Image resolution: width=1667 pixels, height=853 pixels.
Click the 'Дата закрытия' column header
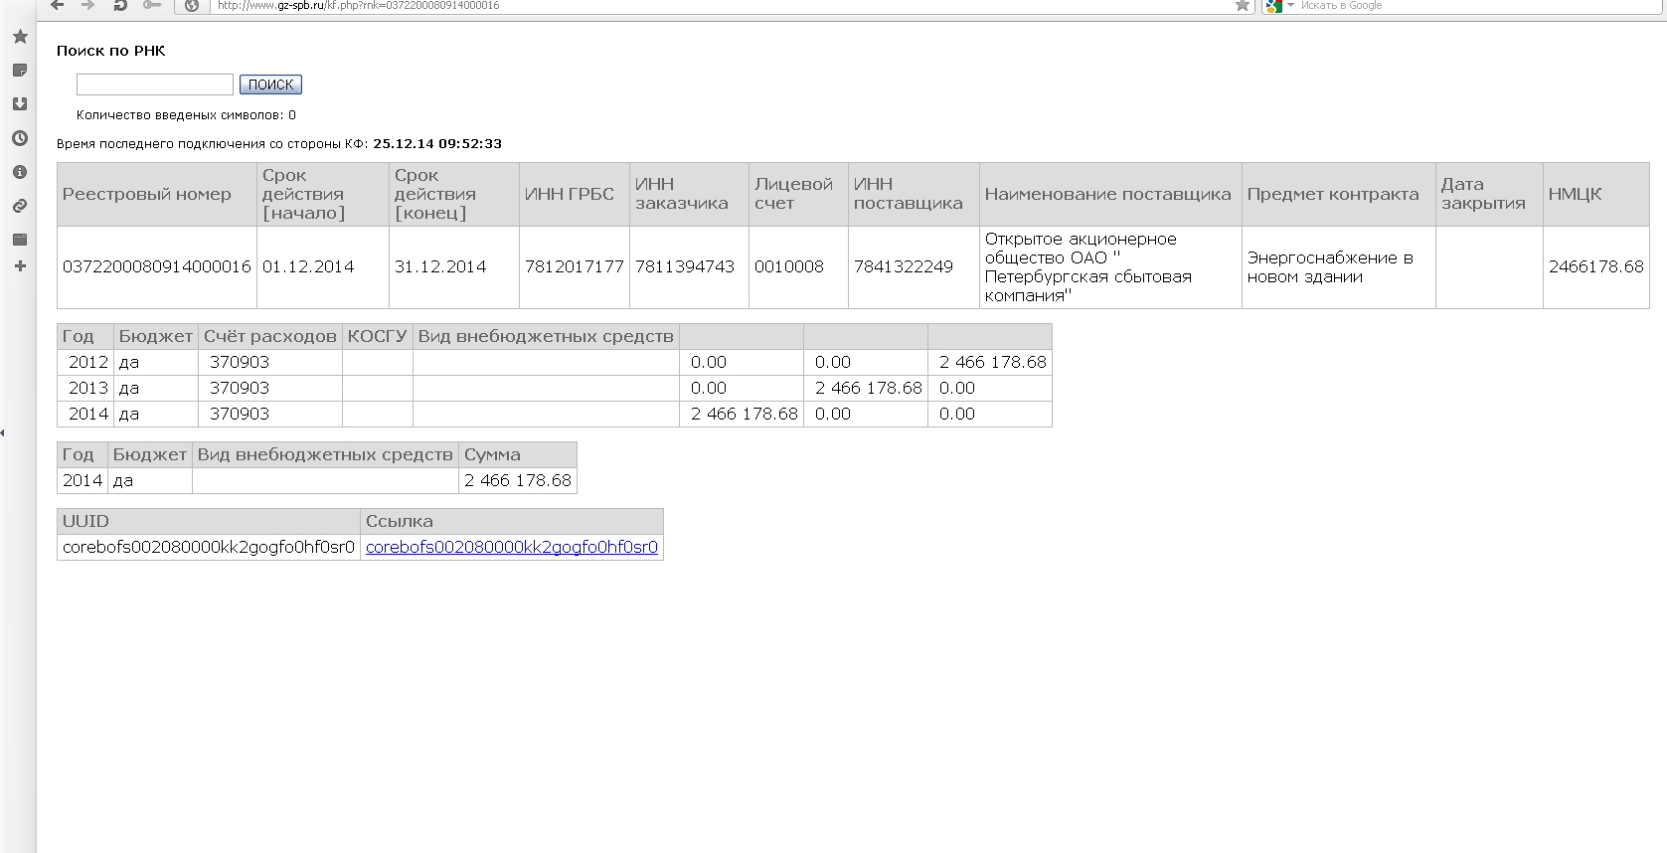(x=1489, y=195)
